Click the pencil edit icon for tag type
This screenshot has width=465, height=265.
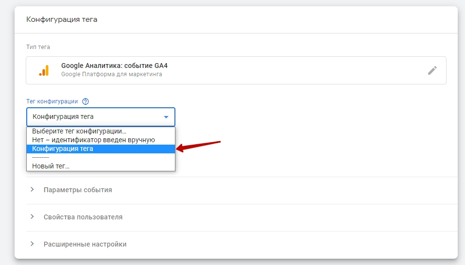point(432,70)
